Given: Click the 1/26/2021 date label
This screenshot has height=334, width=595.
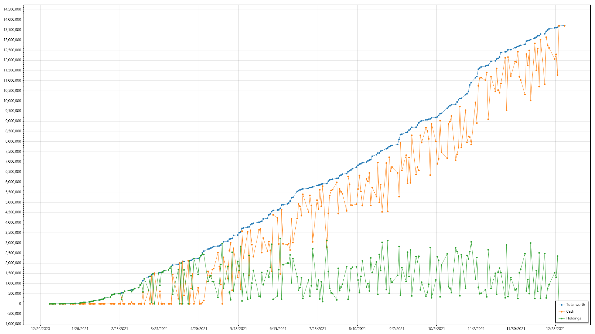Looking at the screenshot, I should click(x=80, y=329).
